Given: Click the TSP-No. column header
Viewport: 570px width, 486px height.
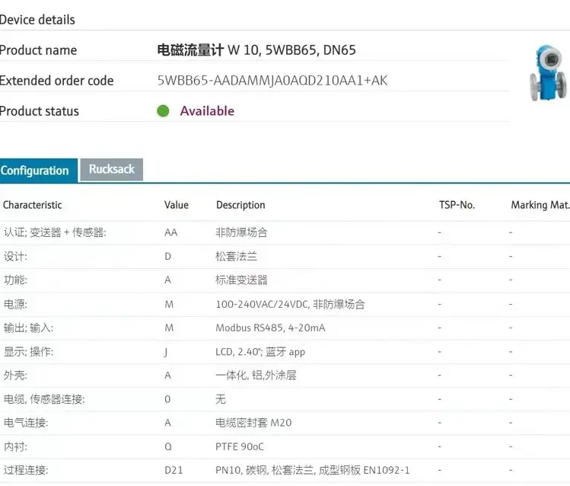Looking at the screenshot, I should [457, 205].
